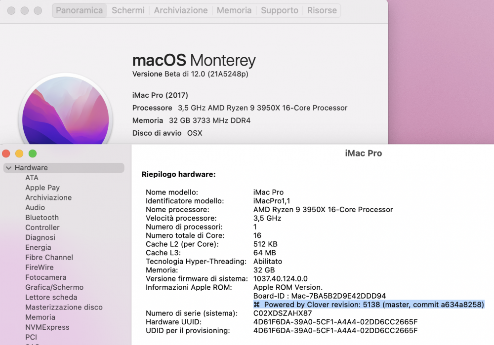Click the UDID per il provisioning value

(x=335, y=331)
